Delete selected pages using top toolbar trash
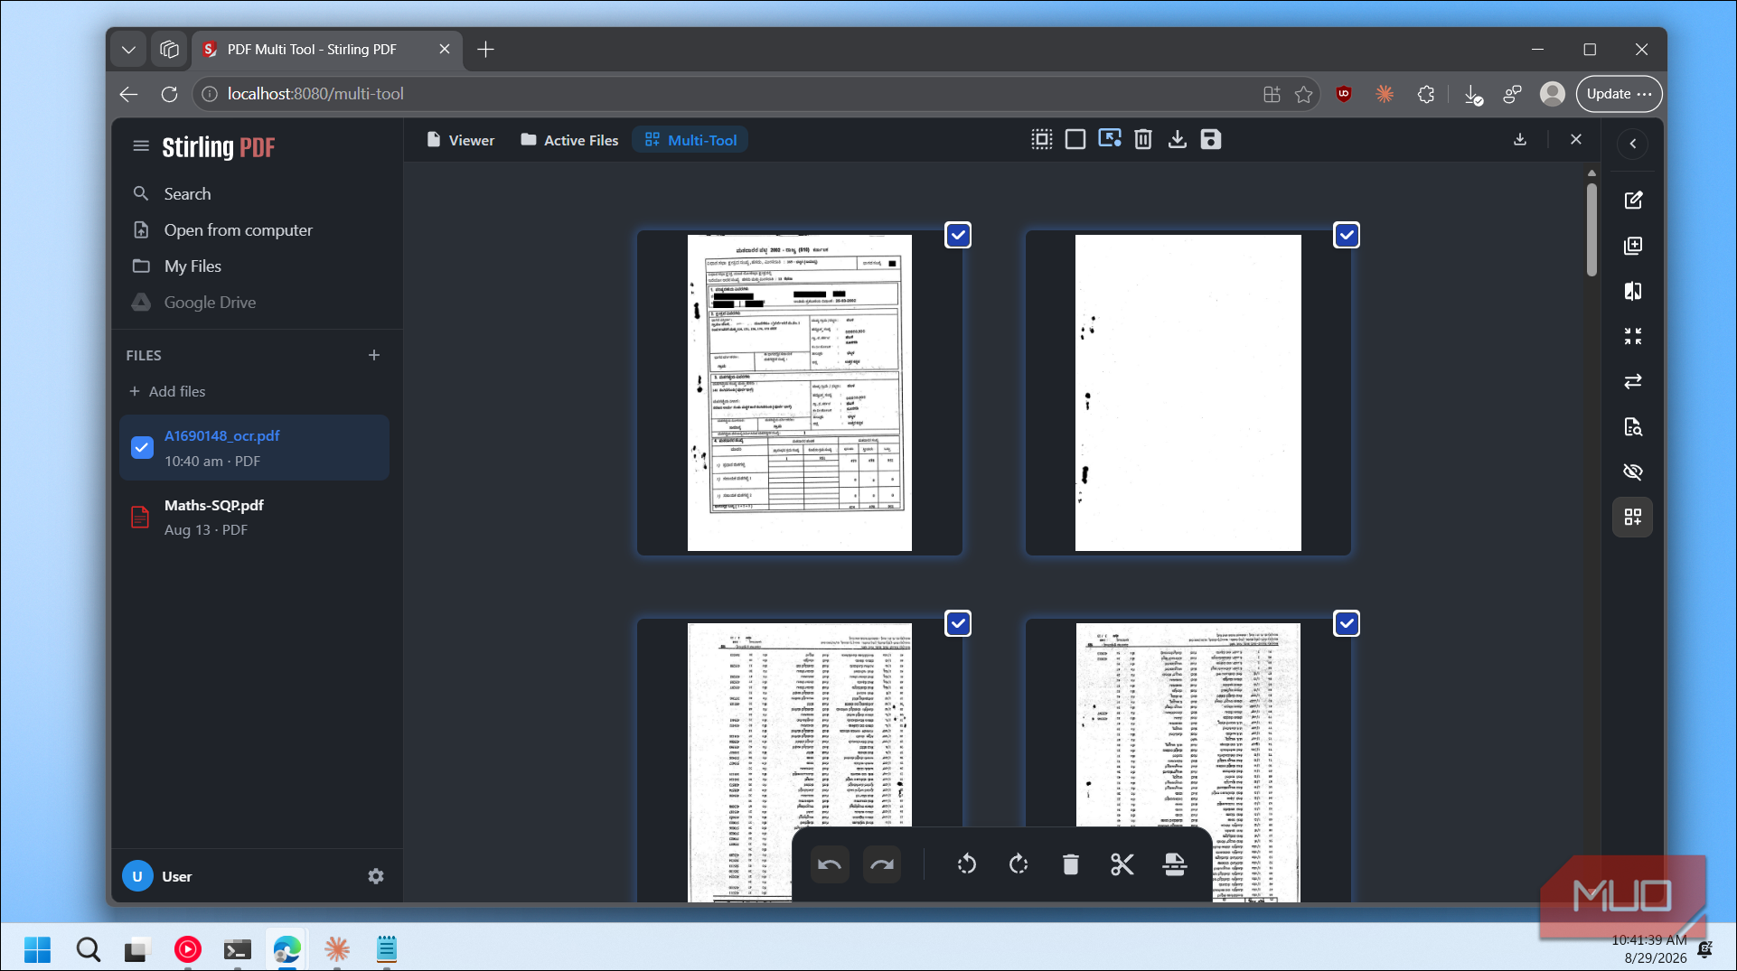 [1143, 139]
